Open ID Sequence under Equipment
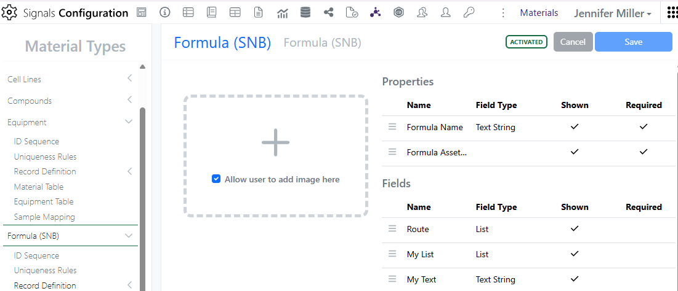This screenshot has width=678, height=291. coord(36,141)
